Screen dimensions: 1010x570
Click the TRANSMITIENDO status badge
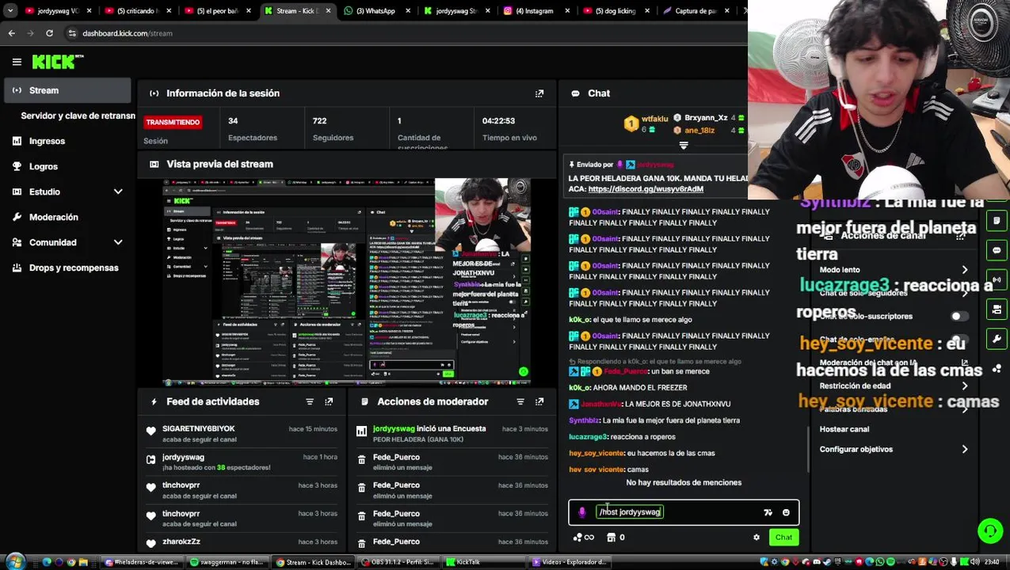tap(173, 123)
